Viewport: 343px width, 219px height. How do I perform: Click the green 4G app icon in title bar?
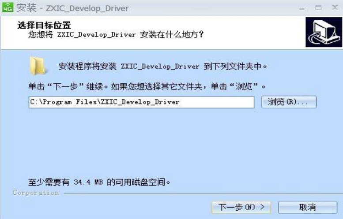[x=8, y=7]
